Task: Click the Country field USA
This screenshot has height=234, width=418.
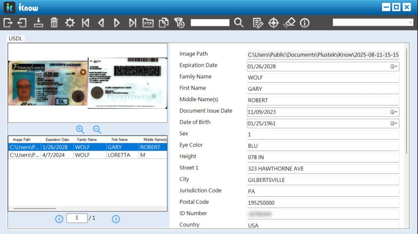Action: 323,225
